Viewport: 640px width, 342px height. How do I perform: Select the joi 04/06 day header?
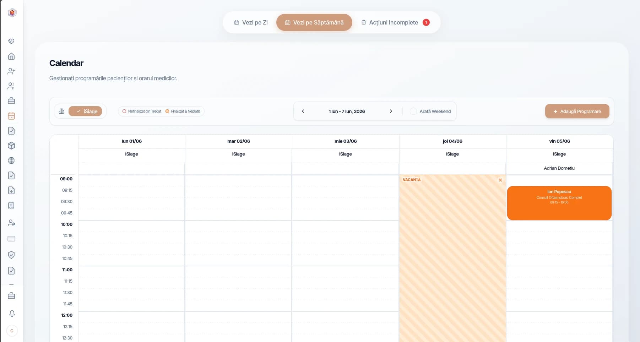452,141
